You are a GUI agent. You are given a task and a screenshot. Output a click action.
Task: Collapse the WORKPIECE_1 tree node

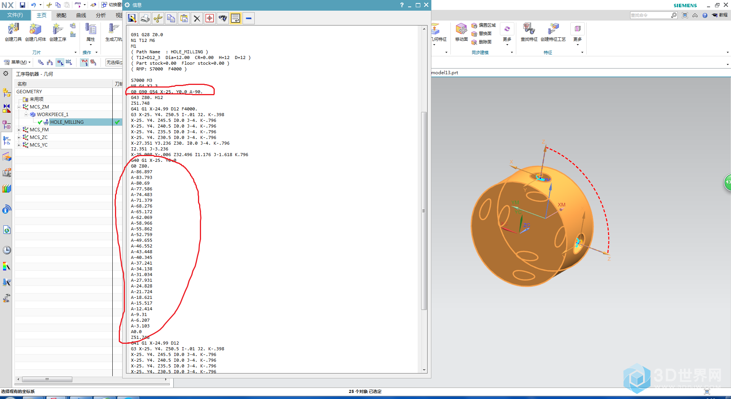[x=26, y=115]
